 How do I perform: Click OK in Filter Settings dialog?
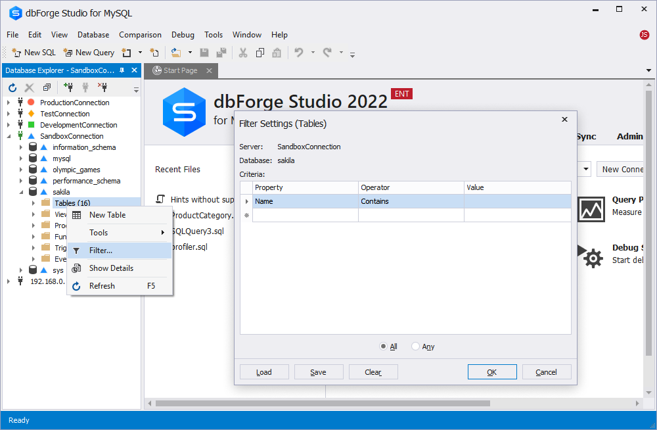point(491,372)
